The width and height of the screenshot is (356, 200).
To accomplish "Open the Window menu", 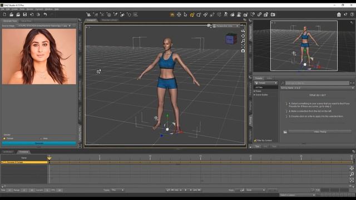I will [x=48, y=9].
